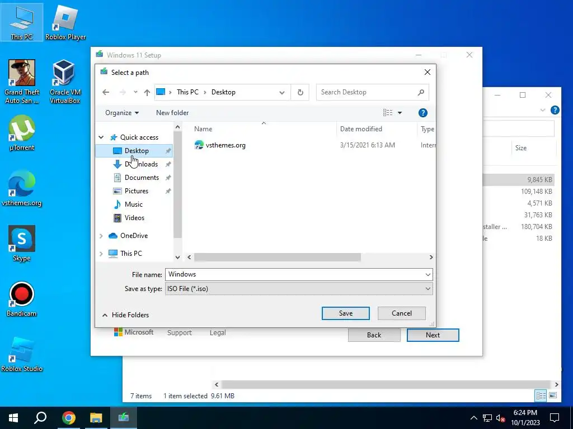The width and height of the screenshot is (573, 429).
Task: Open Windows Start menu
Action: pos(13,417)
